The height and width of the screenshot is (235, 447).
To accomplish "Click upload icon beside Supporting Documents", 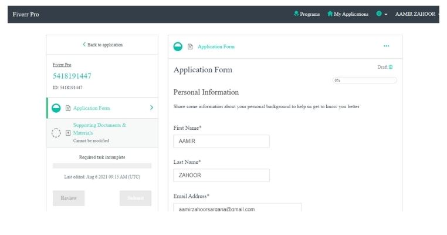I will point(68,133).
